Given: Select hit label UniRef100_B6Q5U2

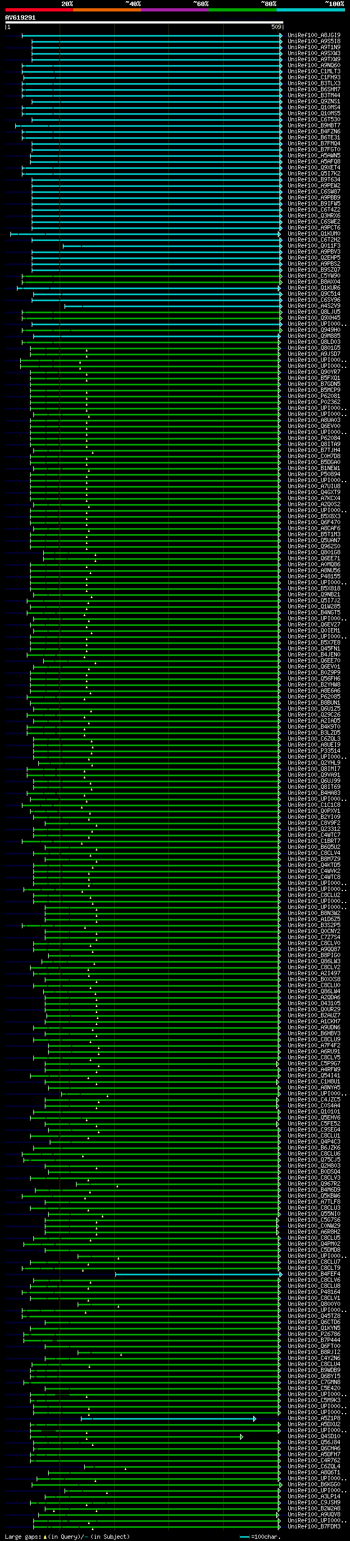Looking at the screenshot, I should [x=314, y=847].
